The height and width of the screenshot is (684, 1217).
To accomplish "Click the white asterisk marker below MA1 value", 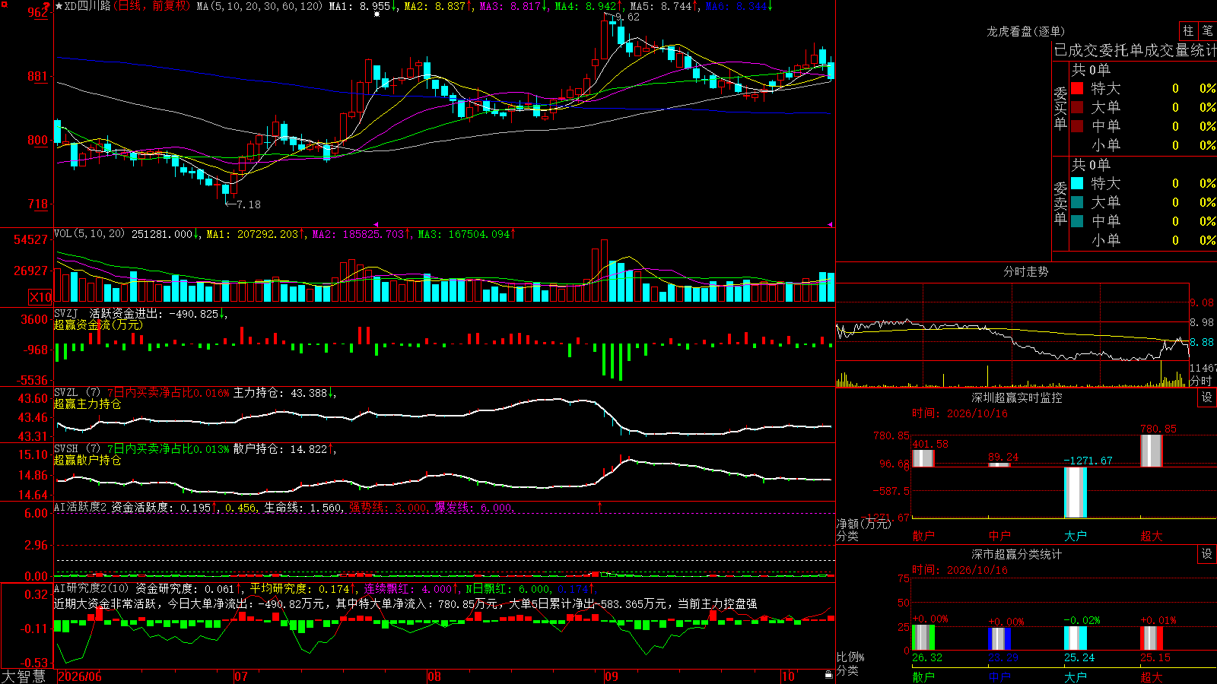I will click(x=377, y=14).
